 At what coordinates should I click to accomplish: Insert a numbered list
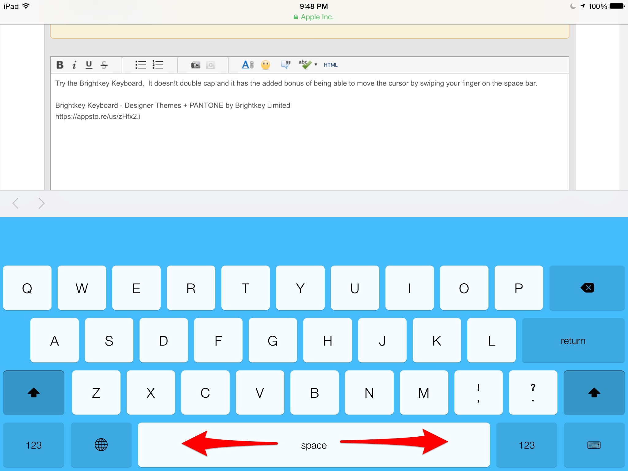point(158,65)
